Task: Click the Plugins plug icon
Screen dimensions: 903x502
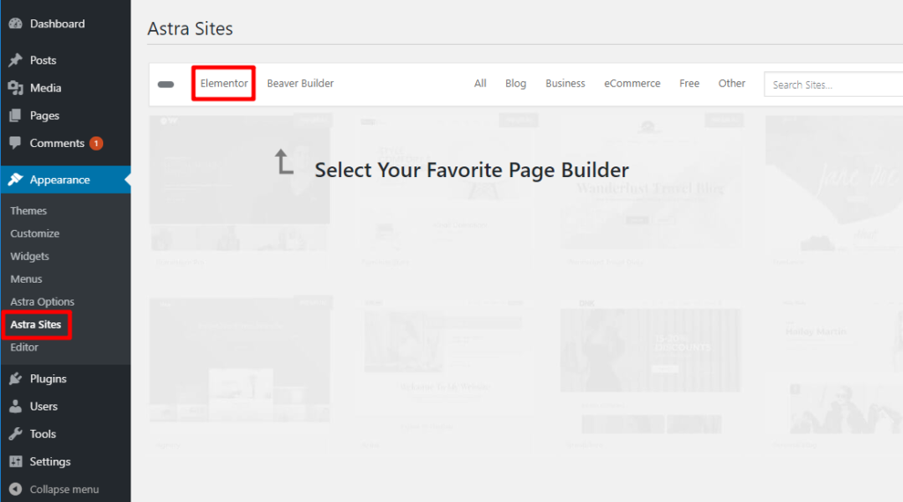Action: [x=16, y=379]
